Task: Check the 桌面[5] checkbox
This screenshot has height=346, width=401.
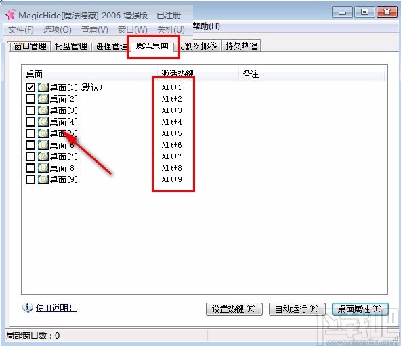Action: 30,133
